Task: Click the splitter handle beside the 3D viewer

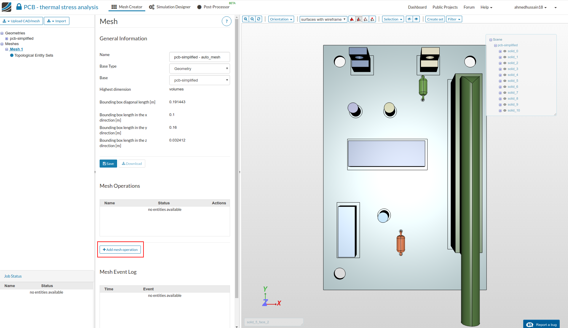Action: point(240,172)
